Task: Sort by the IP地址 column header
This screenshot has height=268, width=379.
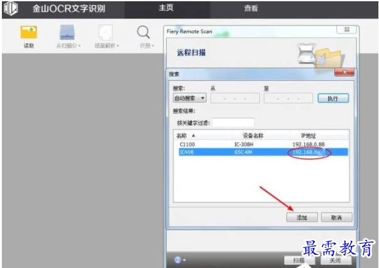Action: point(319,136)
